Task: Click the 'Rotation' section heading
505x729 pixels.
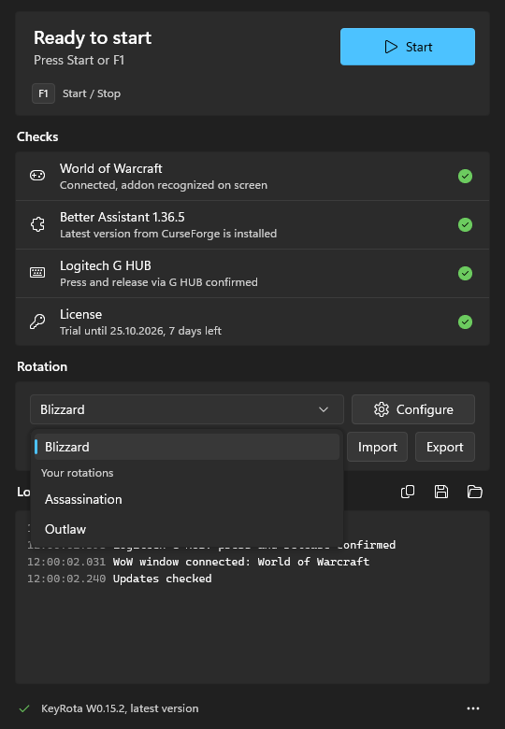Action: coord(42,366)
